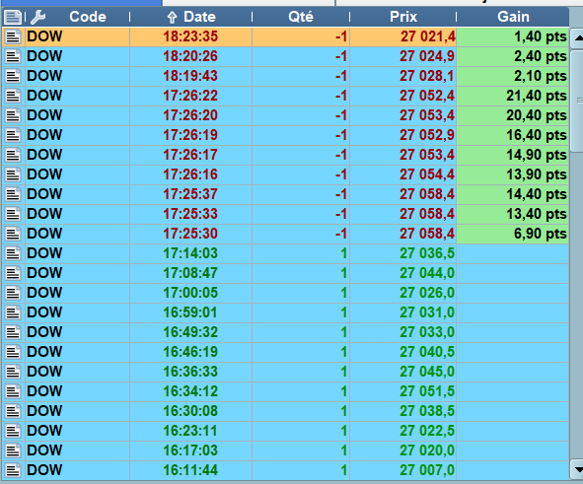Open the wrench settings icon in header
This screenshot has height=484, width=583.
(x=37, y=17)
